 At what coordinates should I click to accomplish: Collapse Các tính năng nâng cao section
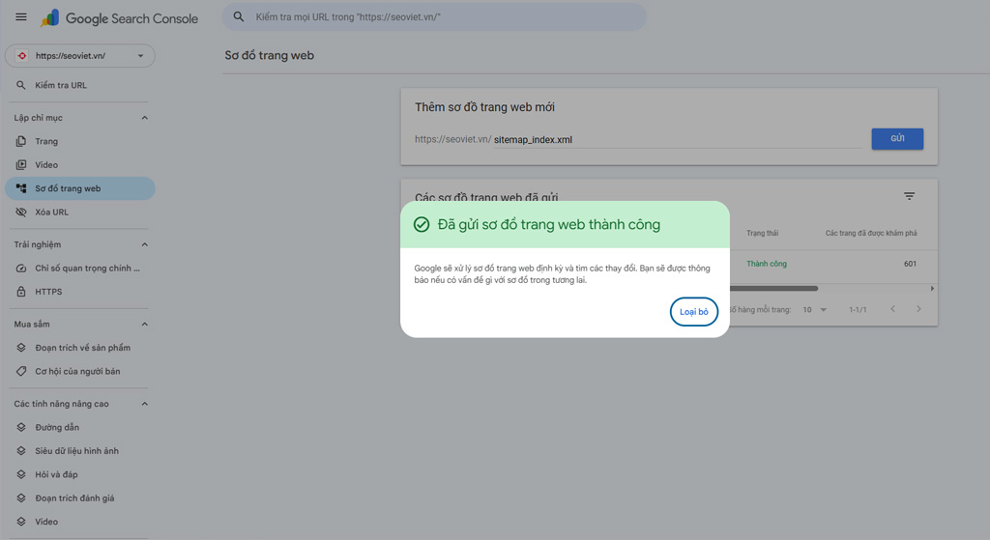[145, 404]
